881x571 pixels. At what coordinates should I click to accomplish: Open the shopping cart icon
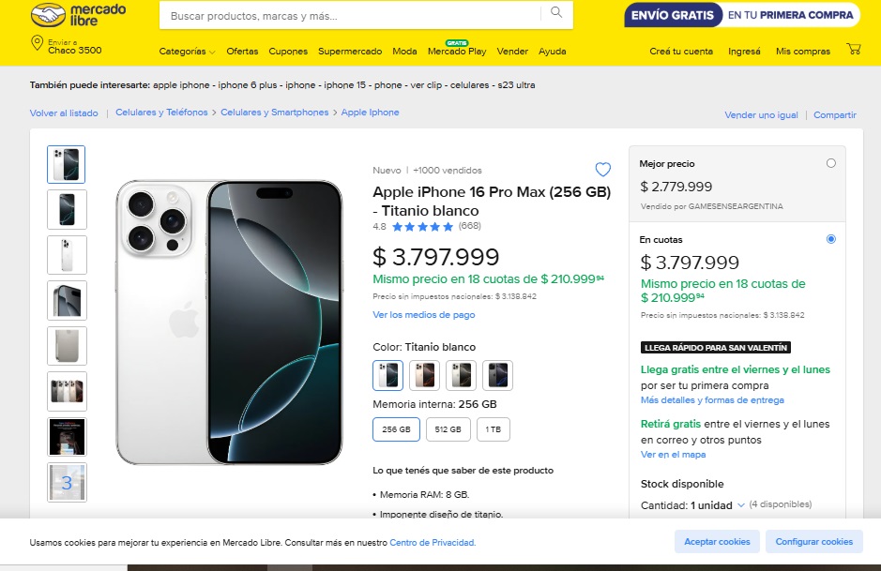point(853,50)
